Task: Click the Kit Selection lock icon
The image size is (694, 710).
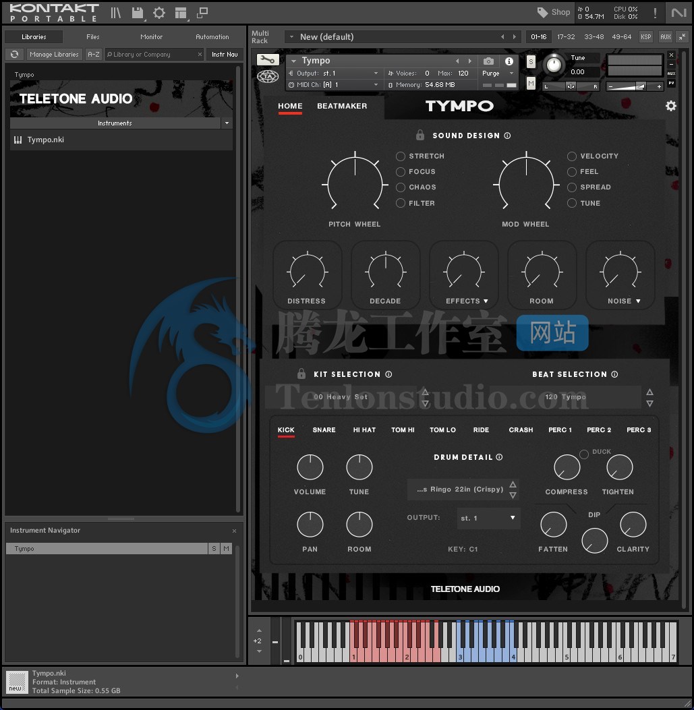Action: click(x=301, y=374)
